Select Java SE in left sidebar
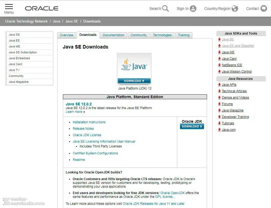 click(29, 35)
